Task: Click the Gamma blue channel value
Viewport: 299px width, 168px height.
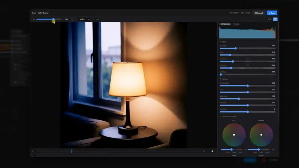Action: (x=267, y=153)
